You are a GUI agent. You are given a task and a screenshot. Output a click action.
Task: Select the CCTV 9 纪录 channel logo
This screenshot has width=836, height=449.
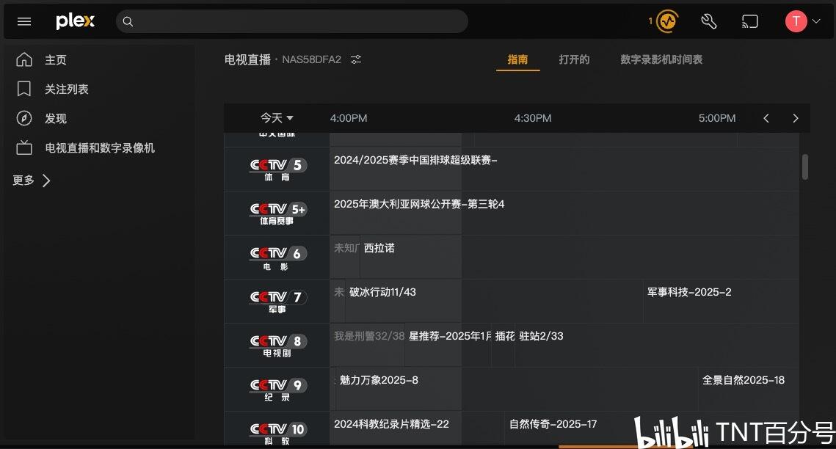277,390
